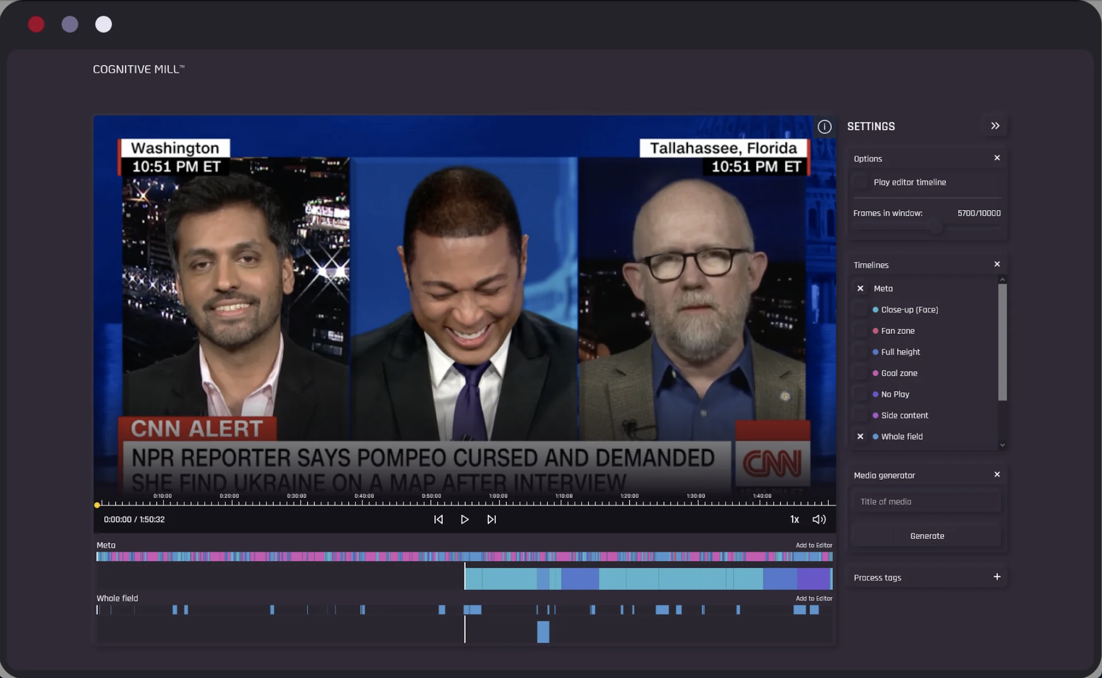Viewport: 1102px width, 678px height.
Task: Click the Frames in window slider
Action: (x=936, y=227)
